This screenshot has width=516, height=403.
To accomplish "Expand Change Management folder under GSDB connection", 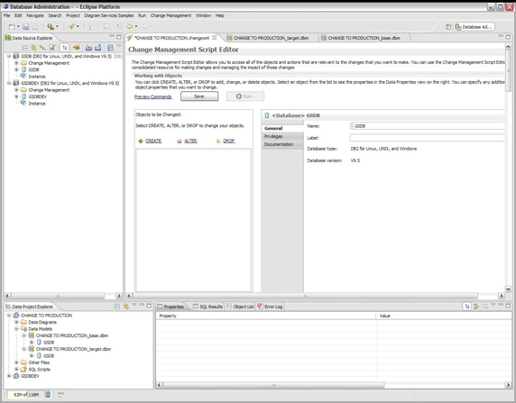I will (16, 63).
